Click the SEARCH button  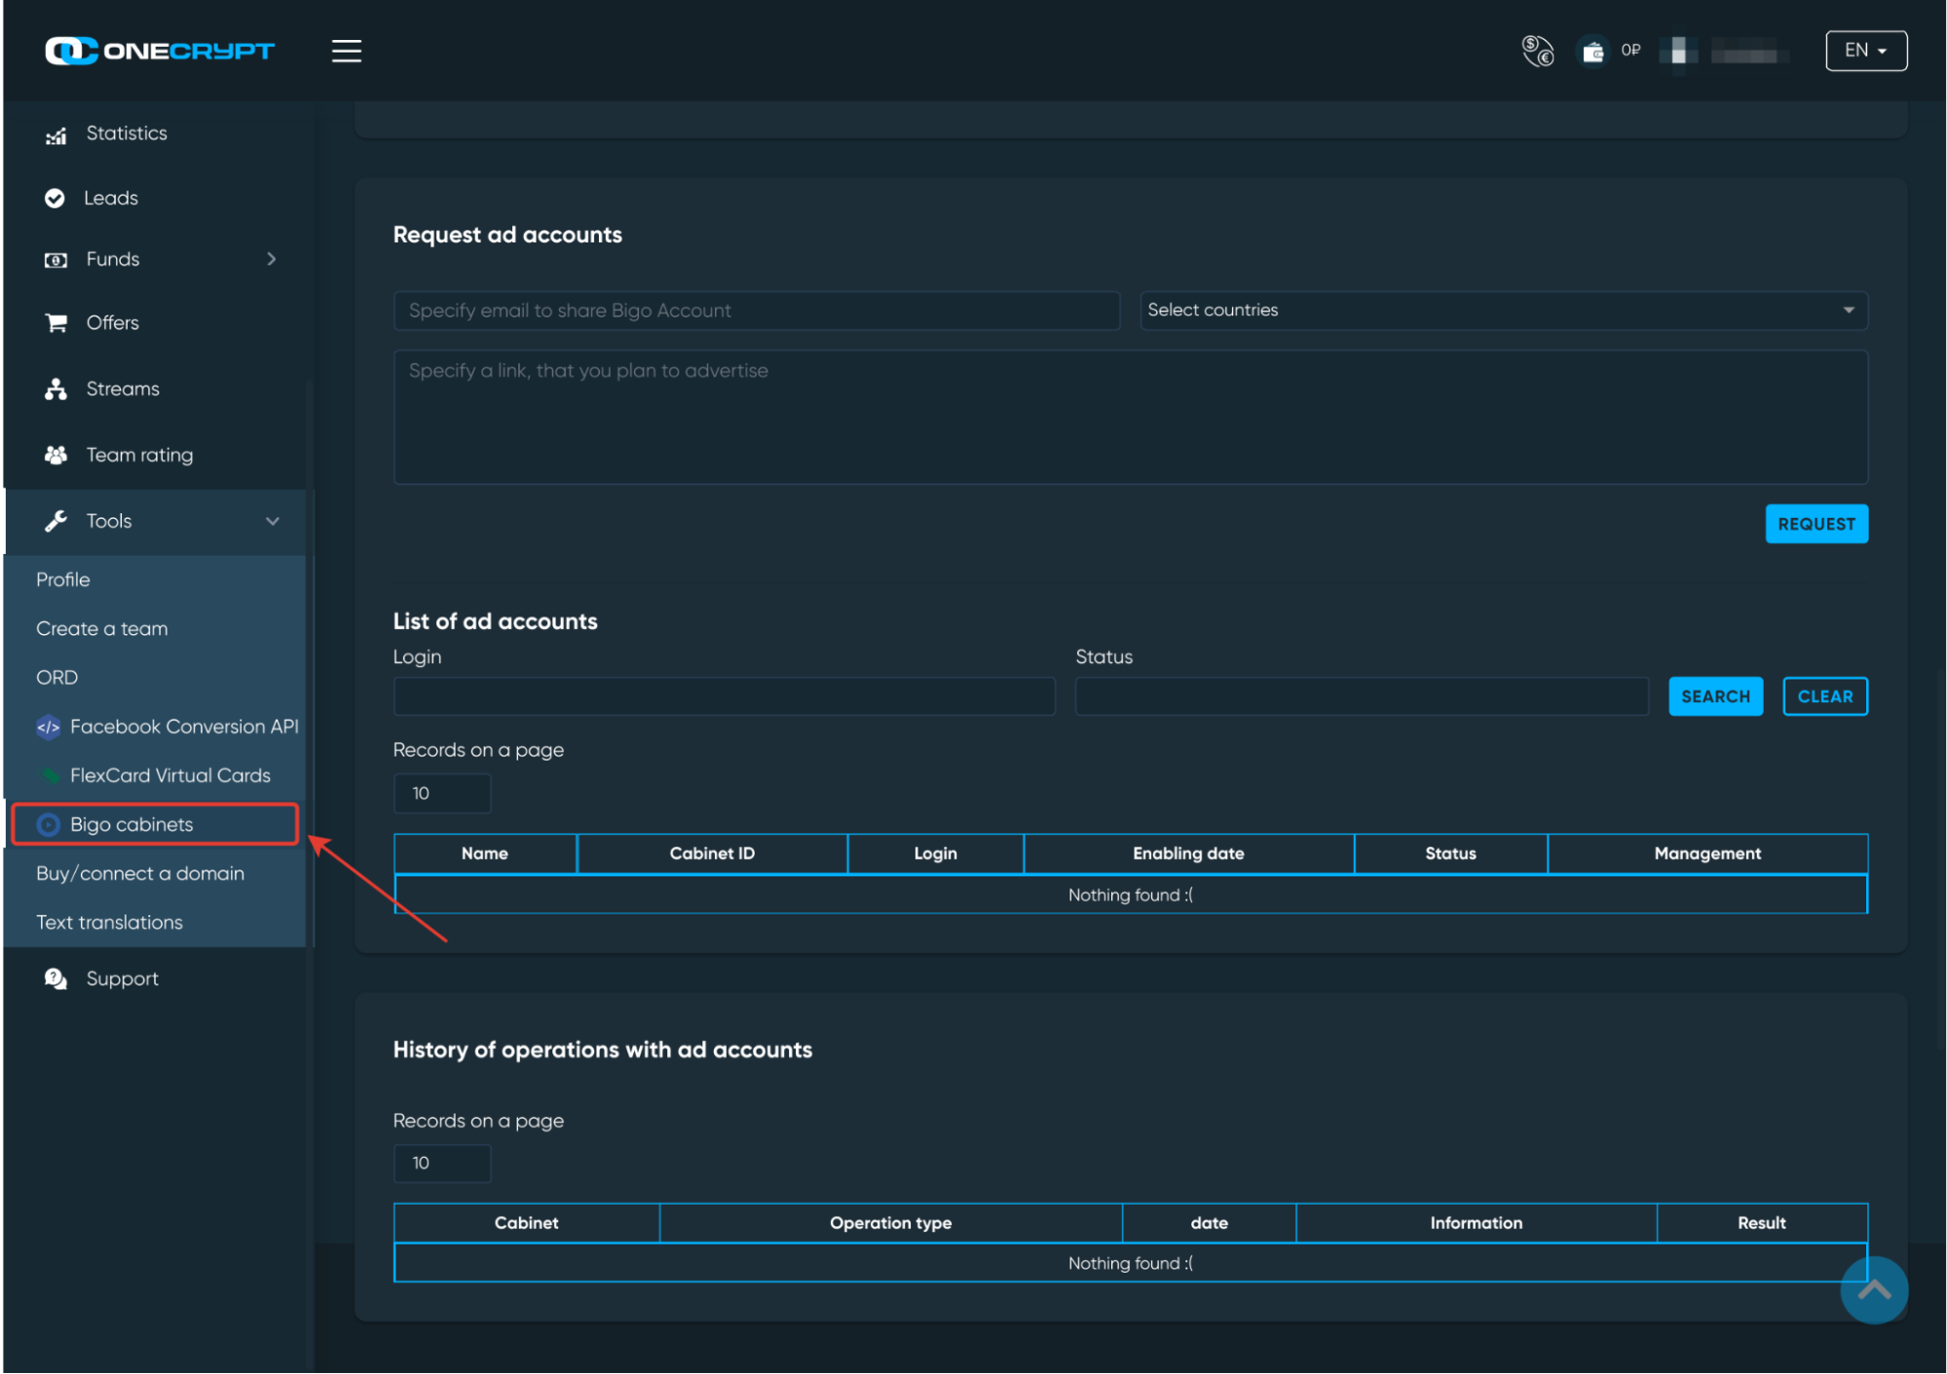coord(1715,696)
